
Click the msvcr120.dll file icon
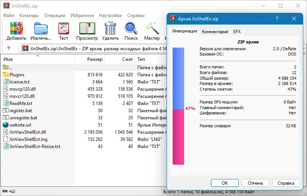pyautogui.click(x=6, y=96)
